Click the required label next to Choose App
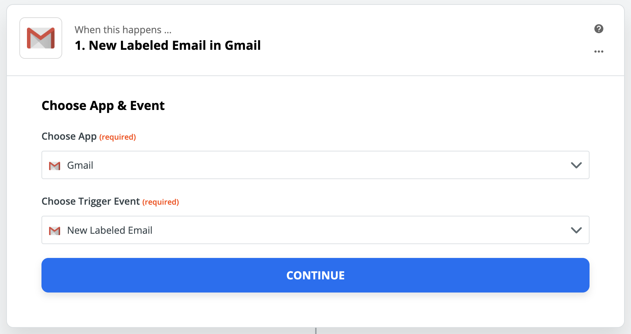The width and height of the screenshot is (631, 334). [x=117, y=137]
